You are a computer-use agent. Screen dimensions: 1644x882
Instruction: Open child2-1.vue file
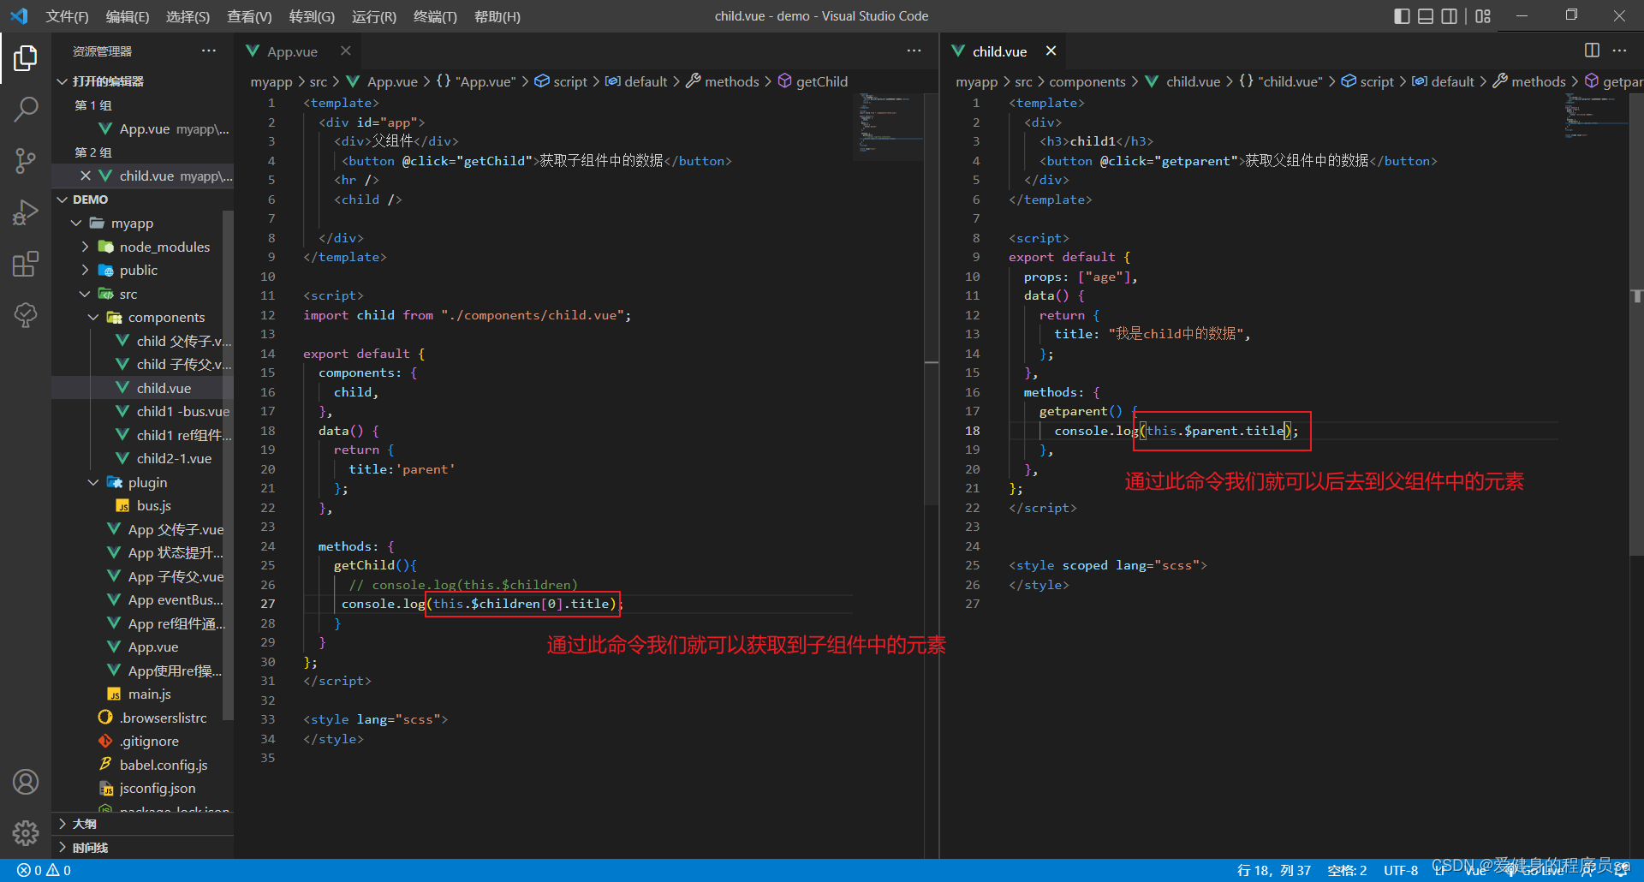[174, 459]
